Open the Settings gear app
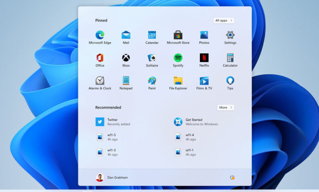 point(230,35)
